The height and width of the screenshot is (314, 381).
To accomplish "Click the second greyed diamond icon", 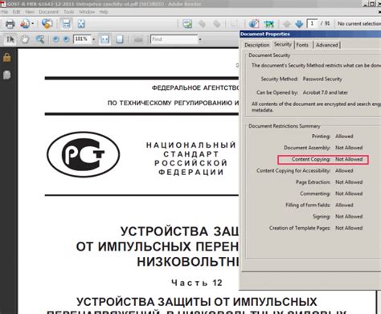I will (217, 24).
